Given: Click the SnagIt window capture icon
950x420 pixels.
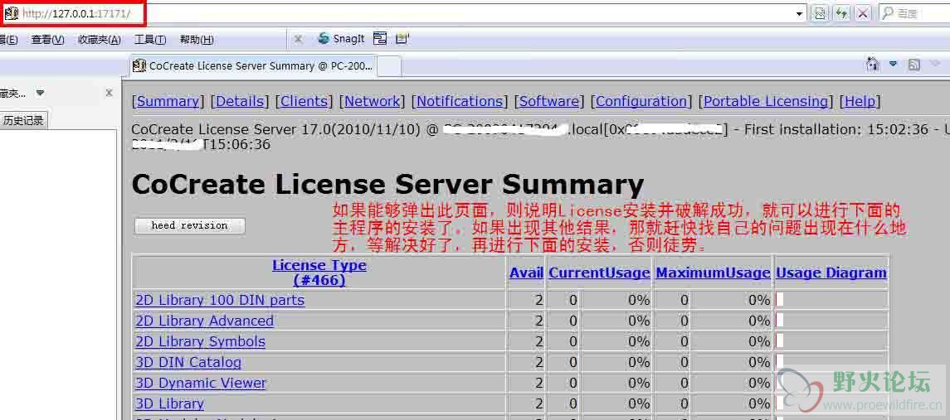Looking at the screenshot, I should [380, 39].
